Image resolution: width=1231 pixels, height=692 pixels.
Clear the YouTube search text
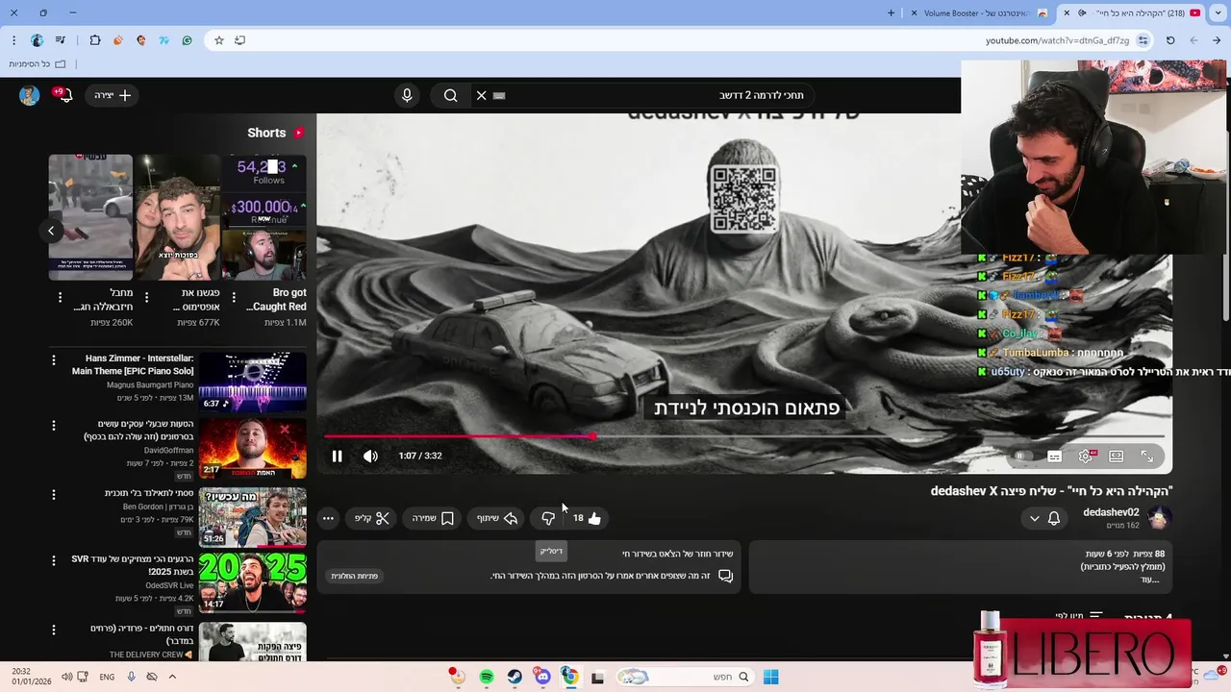482,95
